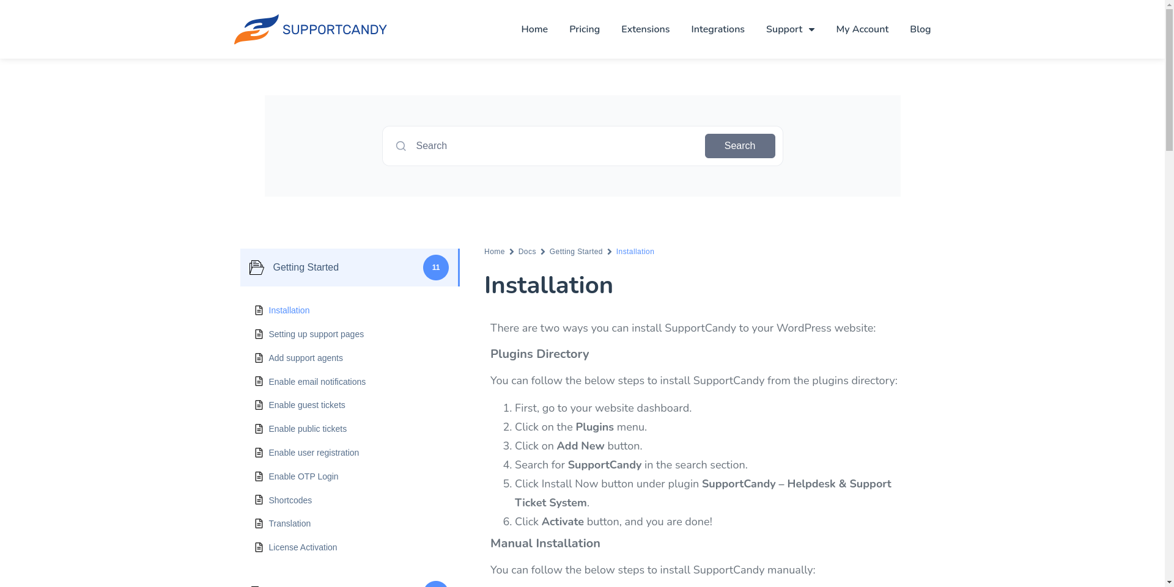Image resolution: width=1174 pixels, height=587 pixels.
Task: Click document icon beside License Activation
Action: [x=259, y=547]
